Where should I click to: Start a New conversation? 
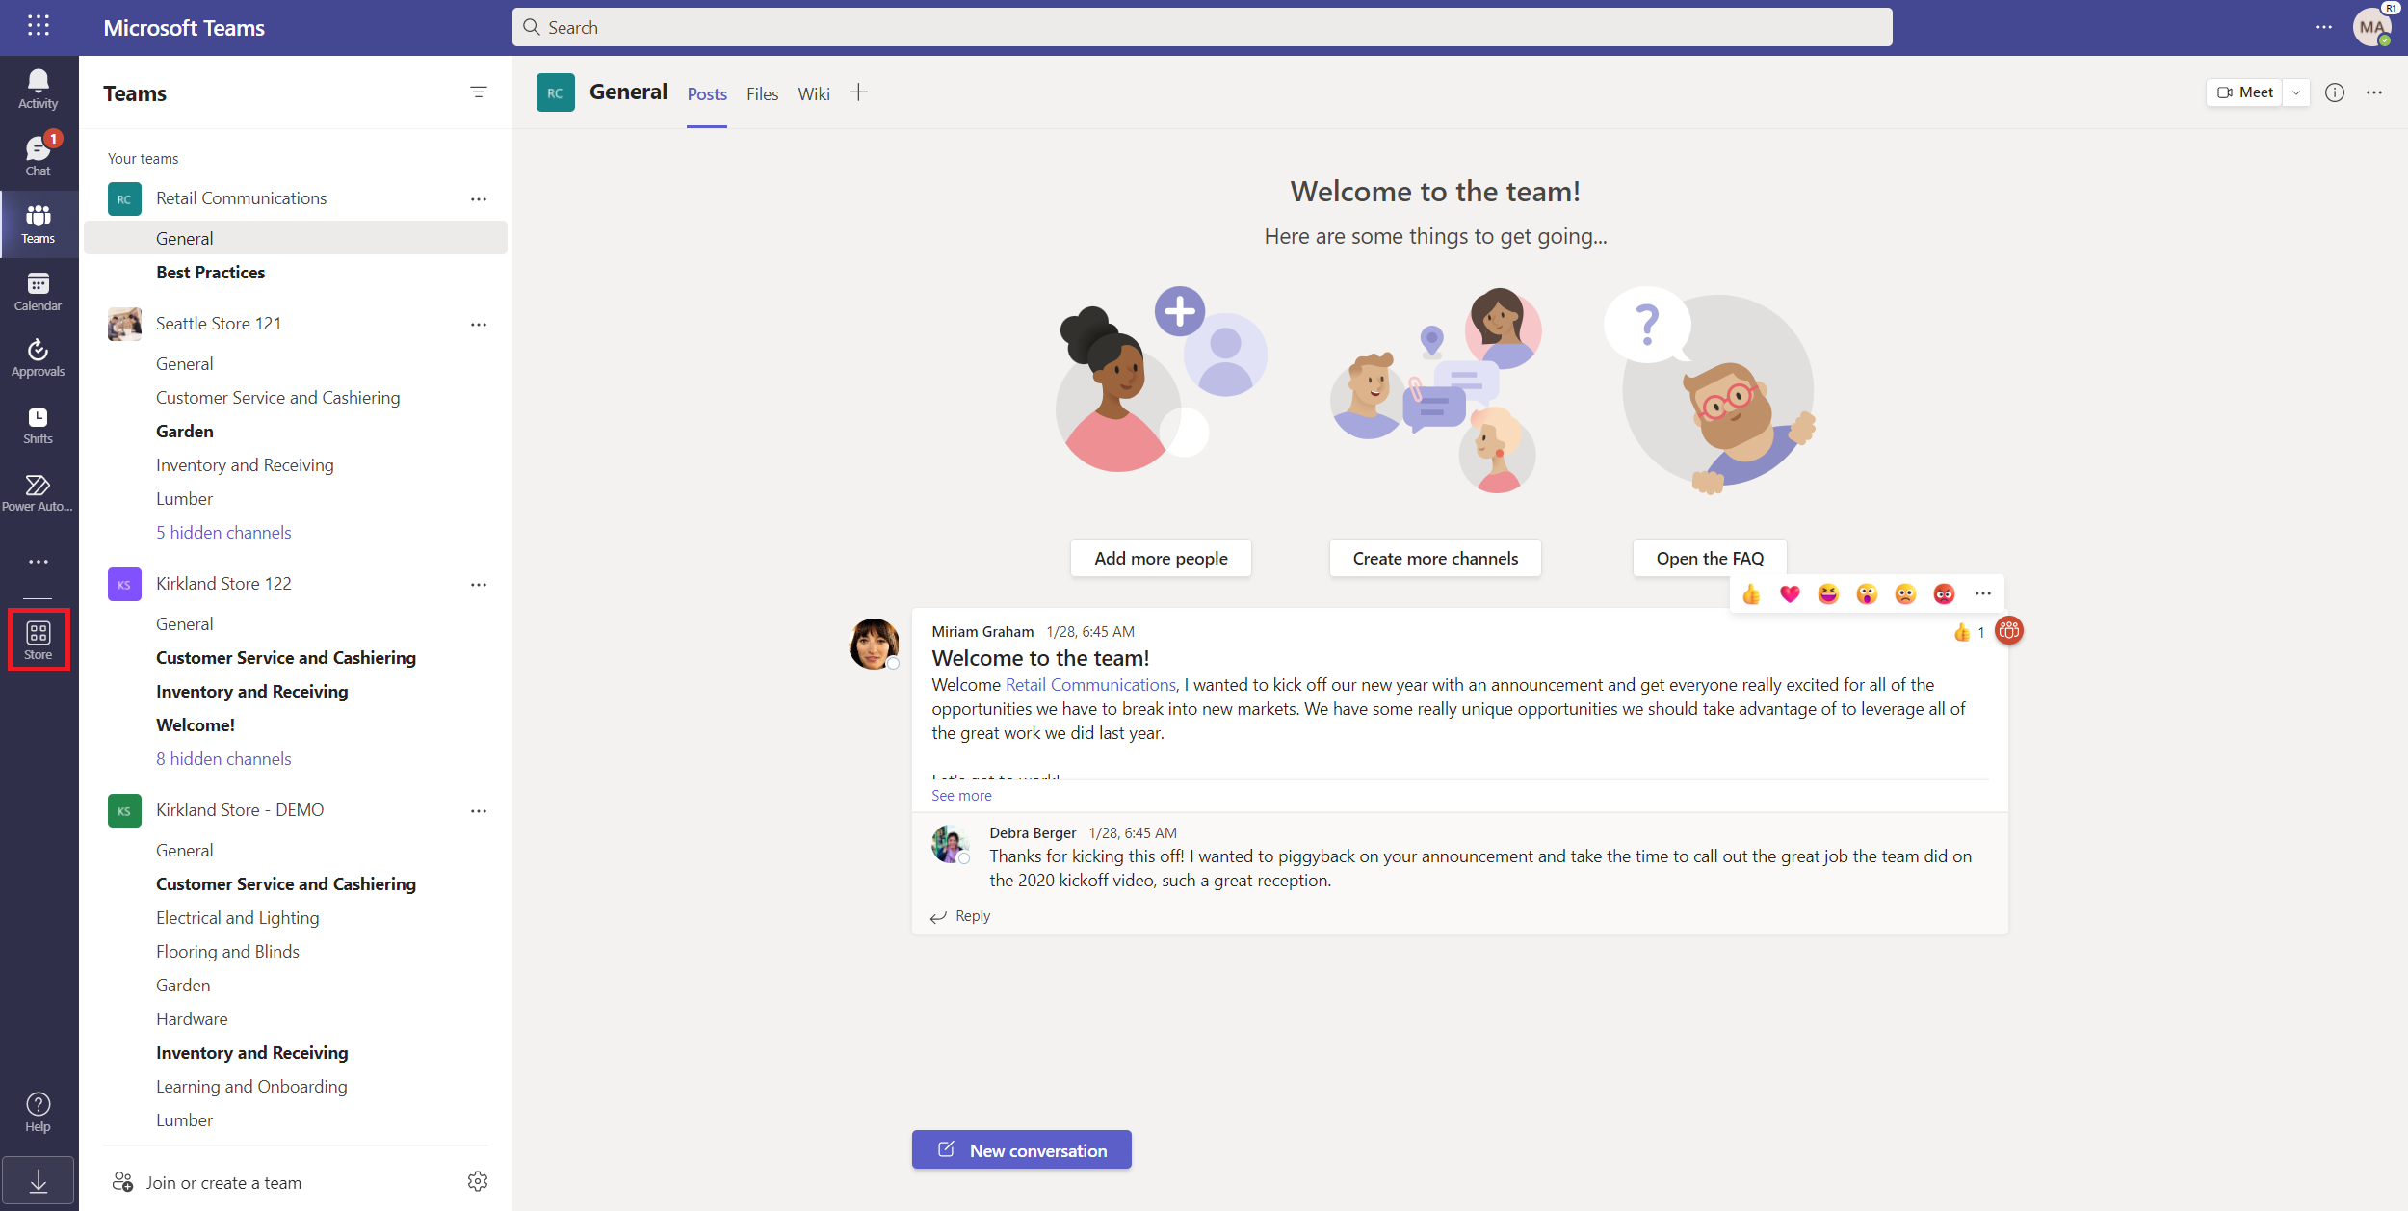[x=1022, y=1150]
